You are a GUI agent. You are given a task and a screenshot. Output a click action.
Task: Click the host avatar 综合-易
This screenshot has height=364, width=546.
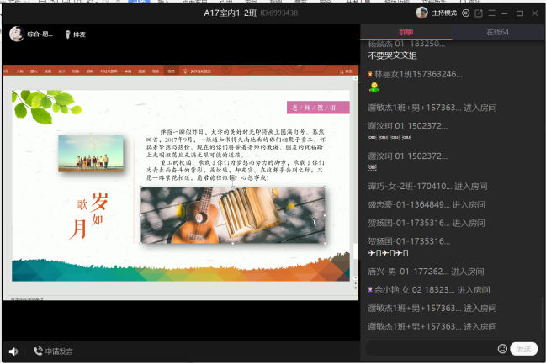coord(16,34)
